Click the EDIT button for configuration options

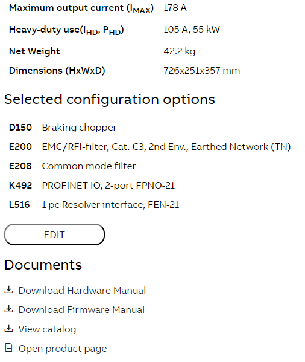coord(55,234)
